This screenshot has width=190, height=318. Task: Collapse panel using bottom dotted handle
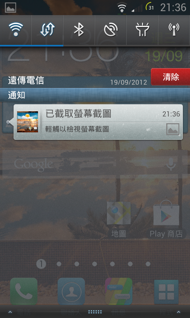95,312
